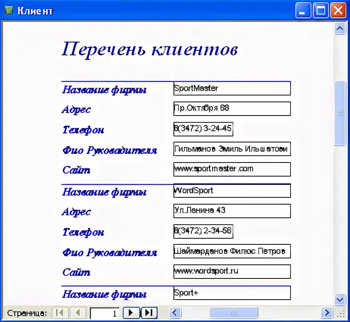This screenshot has height=322, width=350.
Task: Click the Телефон label beside 8(3472) 2-34-56
Action: pos(83,232)
